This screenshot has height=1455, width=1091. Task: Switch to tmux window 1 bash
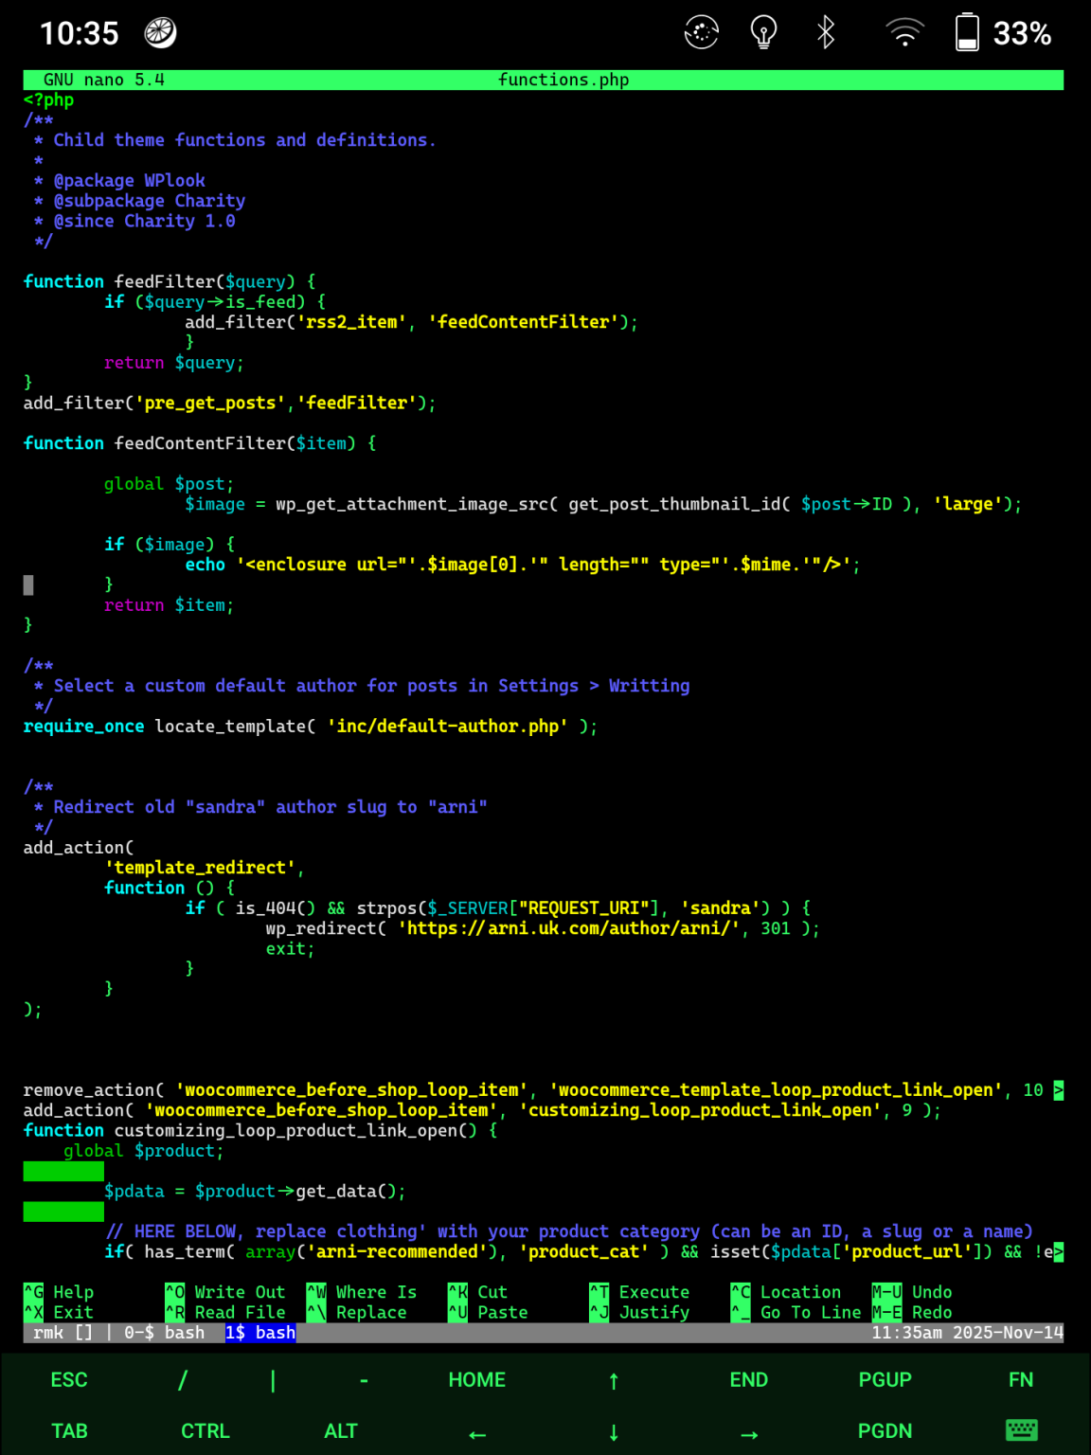coord(260,1333)
